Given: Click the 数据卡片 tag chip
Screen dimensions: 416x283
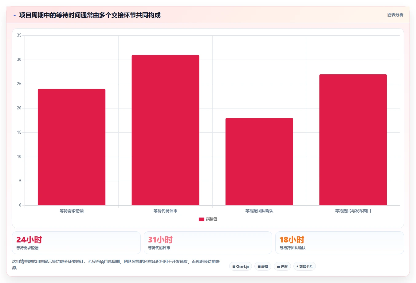Looking at the screenshot, I should (304, 266).
